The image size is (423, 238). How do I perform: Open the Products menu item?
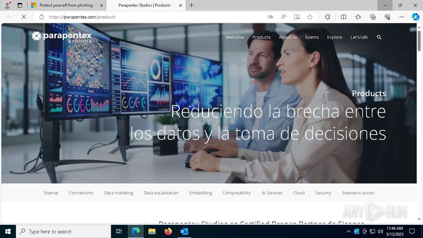pos(261,37)
